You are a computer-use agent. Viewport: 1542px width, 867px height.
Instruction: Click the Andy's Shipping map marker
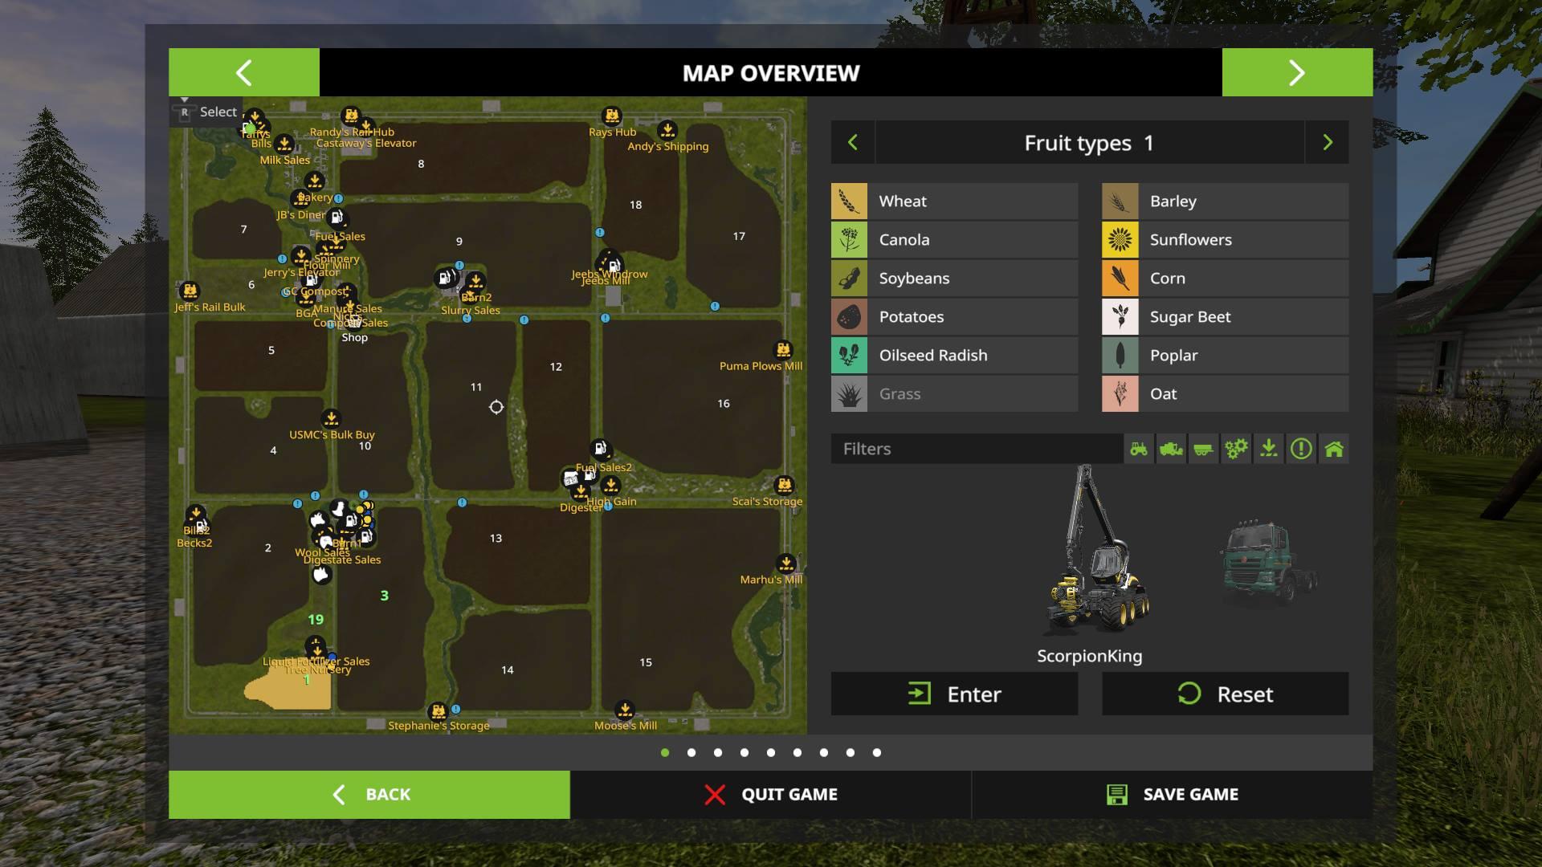pos(667,130)
